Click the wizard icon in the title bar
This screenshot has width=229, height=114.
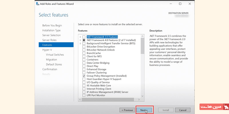[37, 4]
